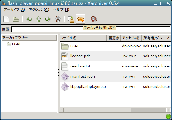
Task: Select the manifest.json file row
Action: coord(115,76)
